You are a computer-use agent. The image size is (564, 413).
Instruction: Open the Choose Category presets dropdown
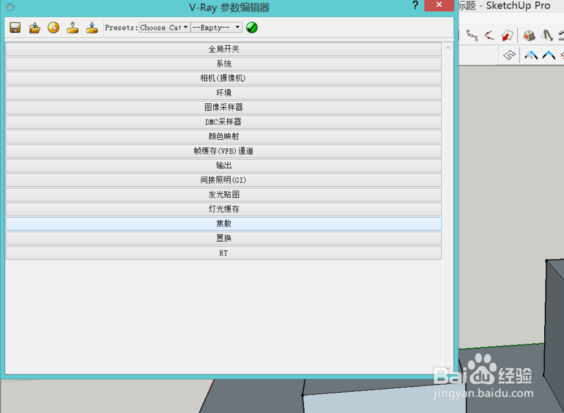[164, 27]
